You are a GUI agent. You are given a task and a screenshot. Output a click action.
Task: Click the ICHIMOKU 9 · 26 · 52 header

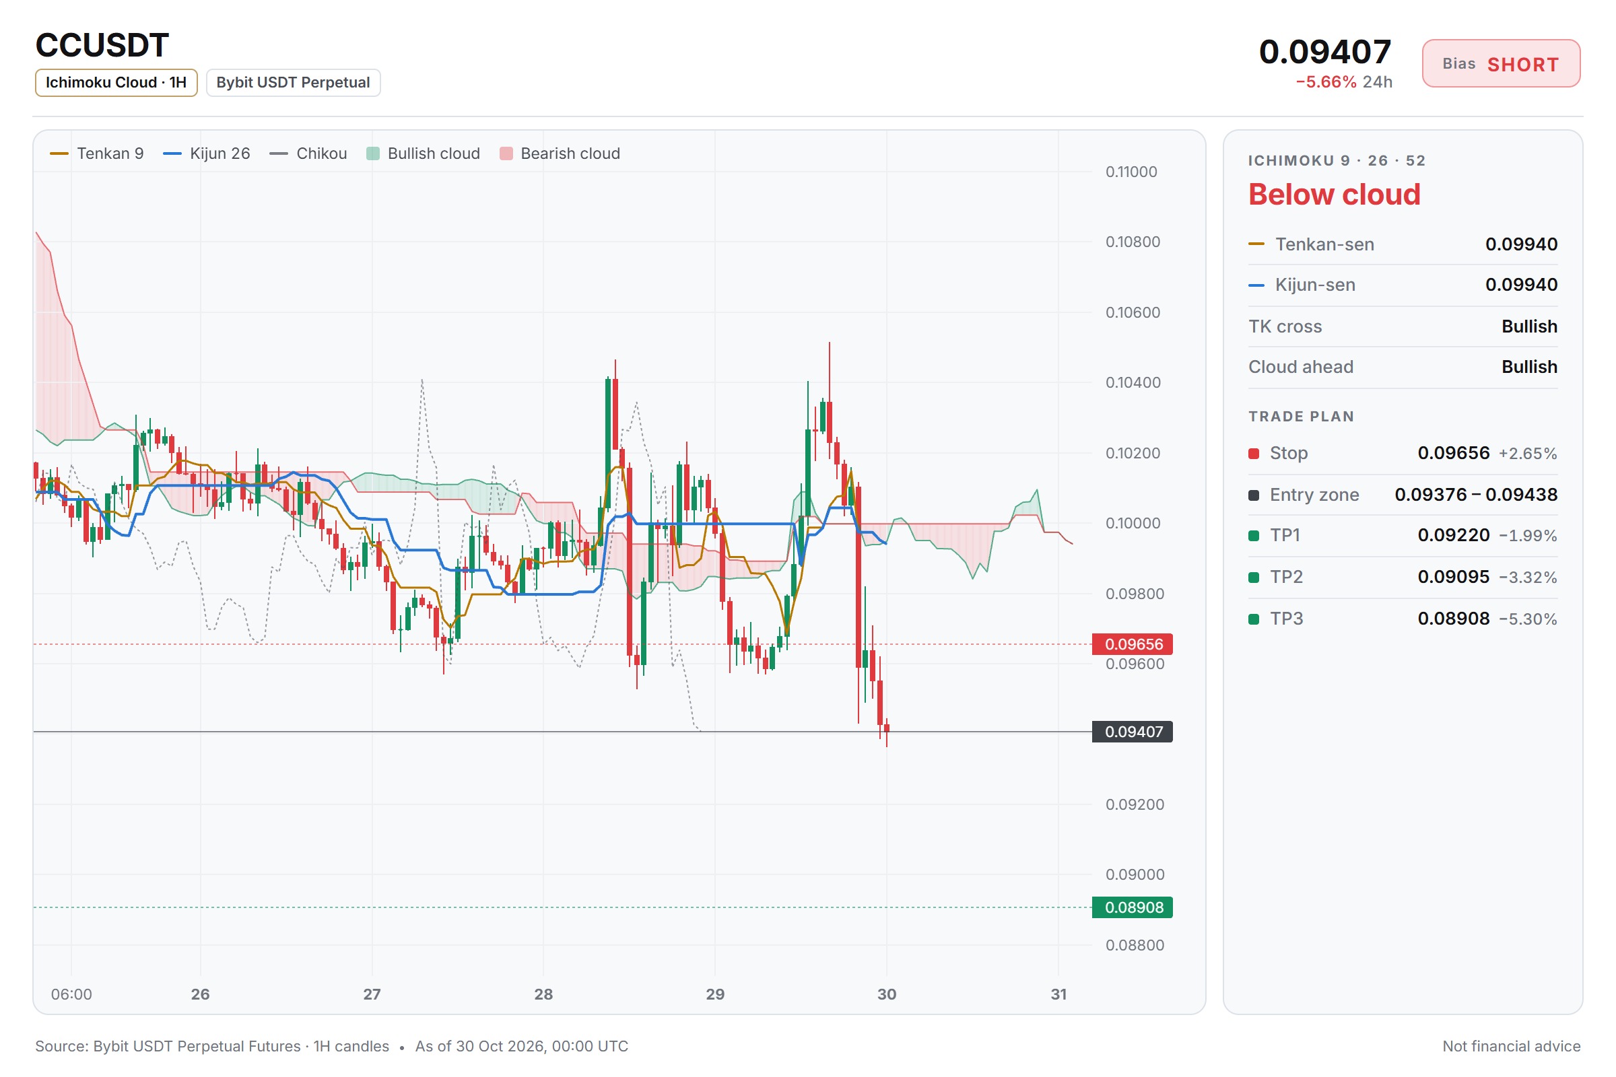[1337, 161]
